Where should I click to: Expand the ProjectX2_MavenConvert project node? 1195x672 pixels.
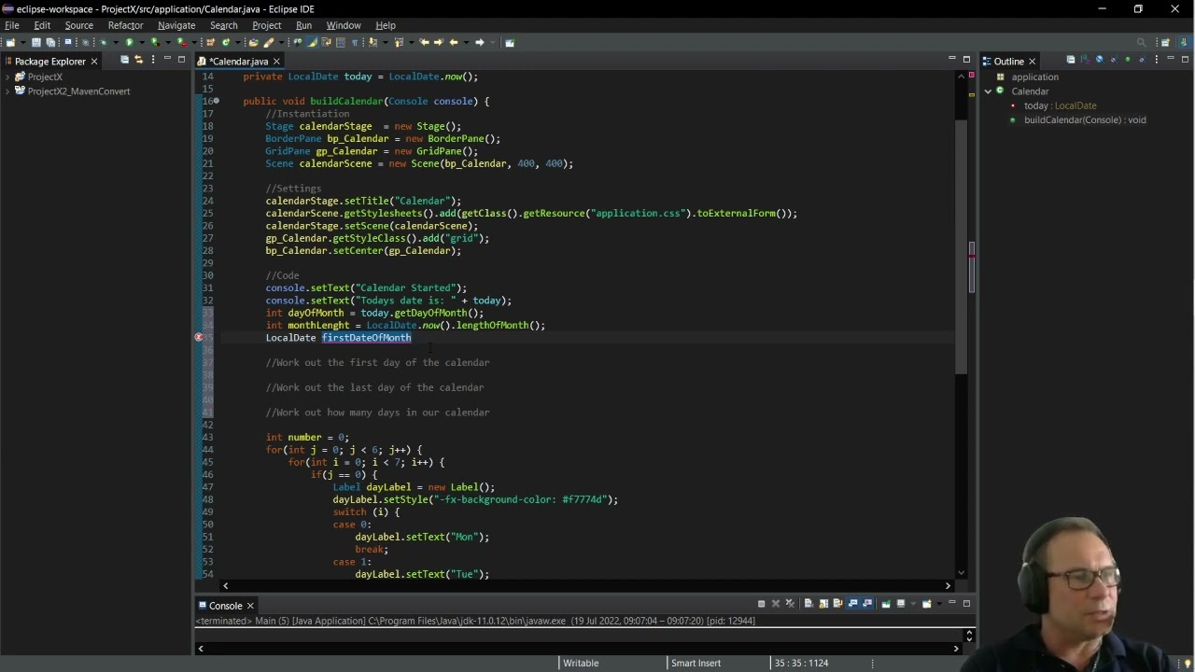(x=7, y=91)
